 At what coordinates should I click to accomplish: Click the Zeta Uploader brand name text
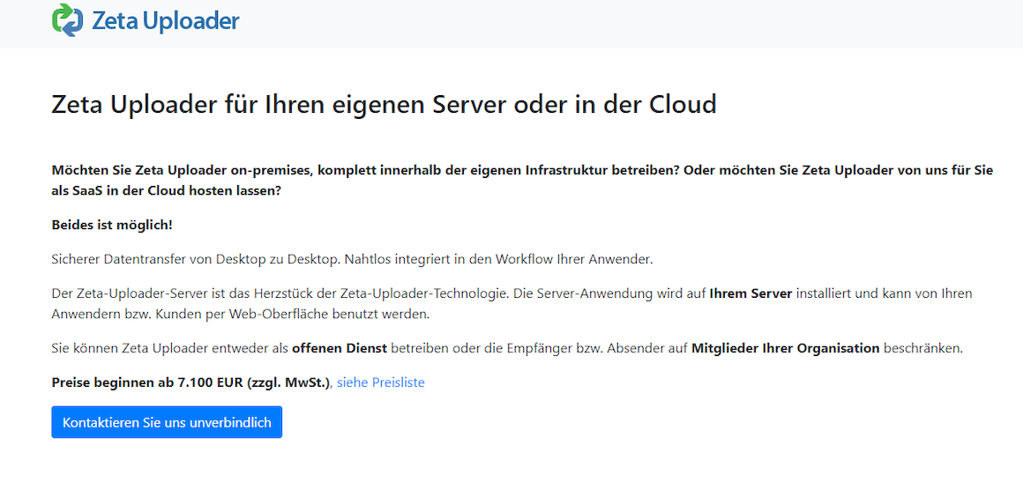166,21
